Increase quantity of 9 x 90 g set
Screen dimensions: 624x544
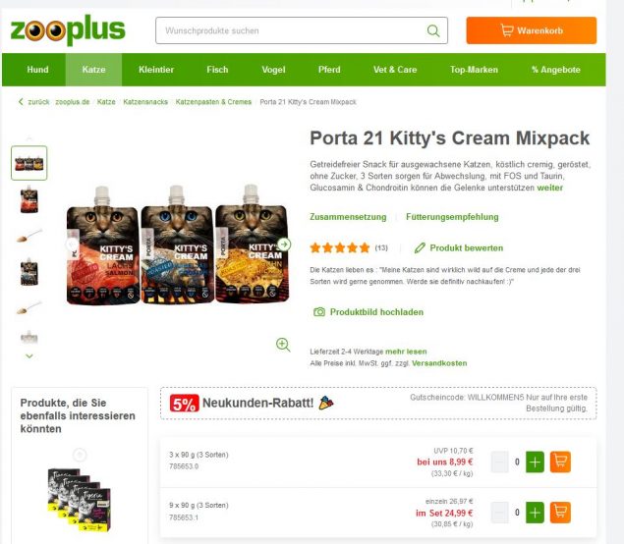coord(535,513)
